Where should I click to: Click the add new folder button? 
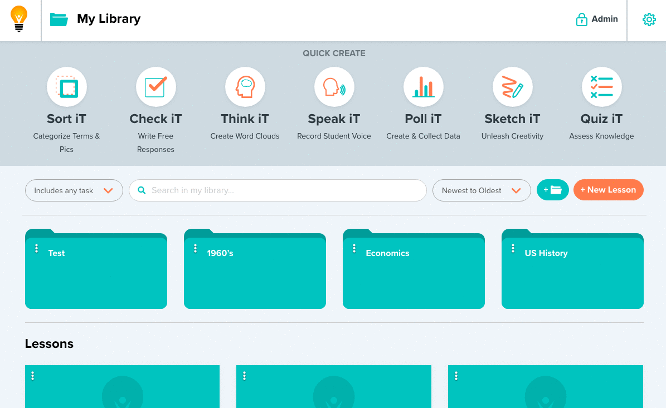pos(553,190)
